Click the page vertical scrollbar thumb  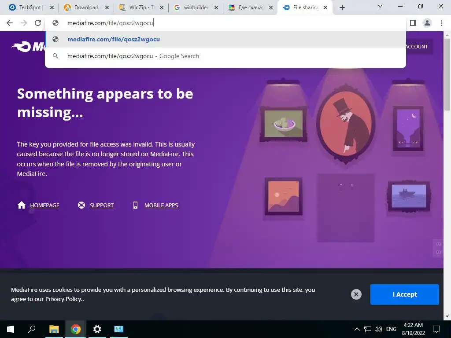point(447,74)
